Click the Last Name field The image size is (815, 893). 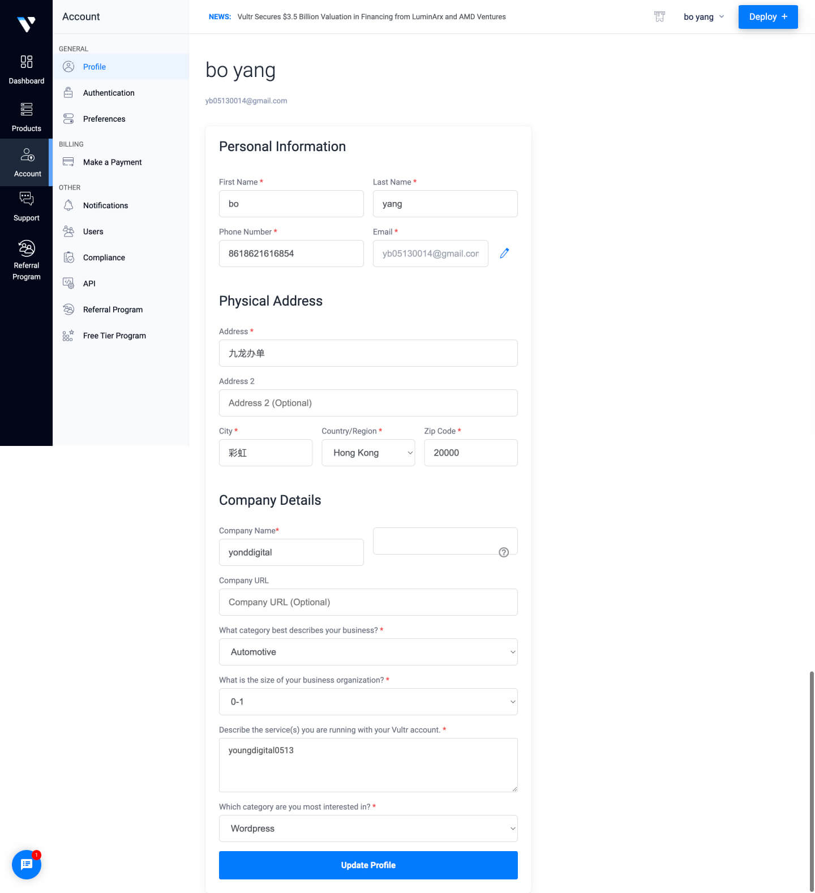click(445, 204)
